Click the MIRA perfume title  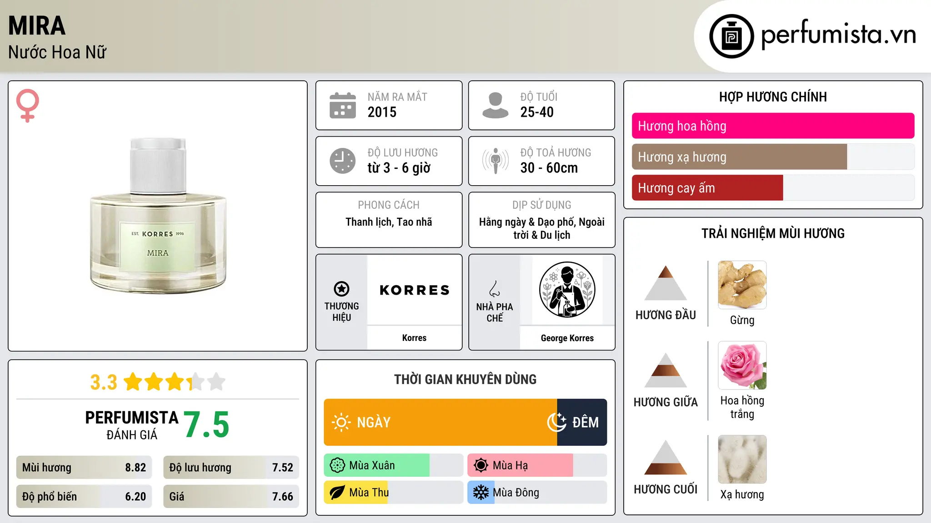click(x=37, y=25)
